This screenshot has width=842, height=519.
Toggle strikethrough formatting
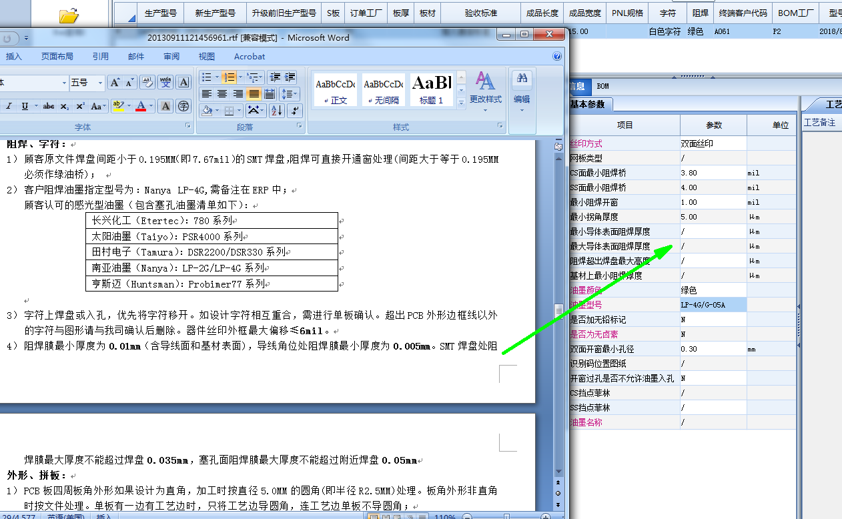49,106
